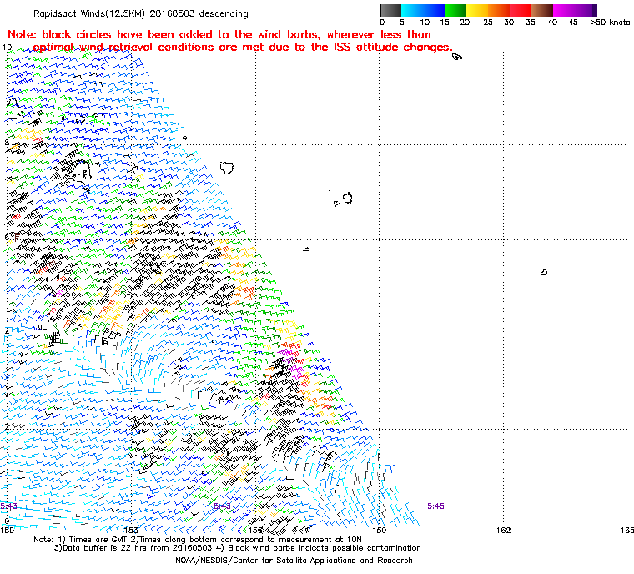Click the '25' color bar label
The width and height of the screenshot is (634, 574).
click(x=488, y=23)
